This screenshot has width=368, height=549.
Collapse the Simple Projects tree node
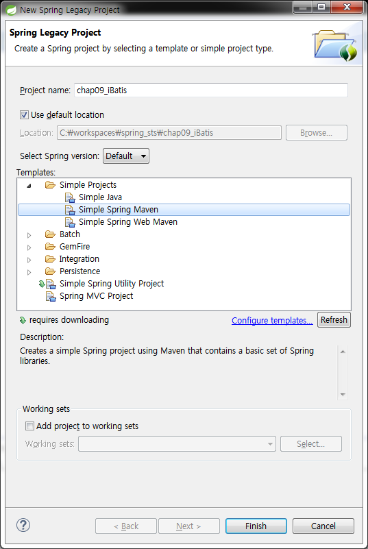coord(29,186)
